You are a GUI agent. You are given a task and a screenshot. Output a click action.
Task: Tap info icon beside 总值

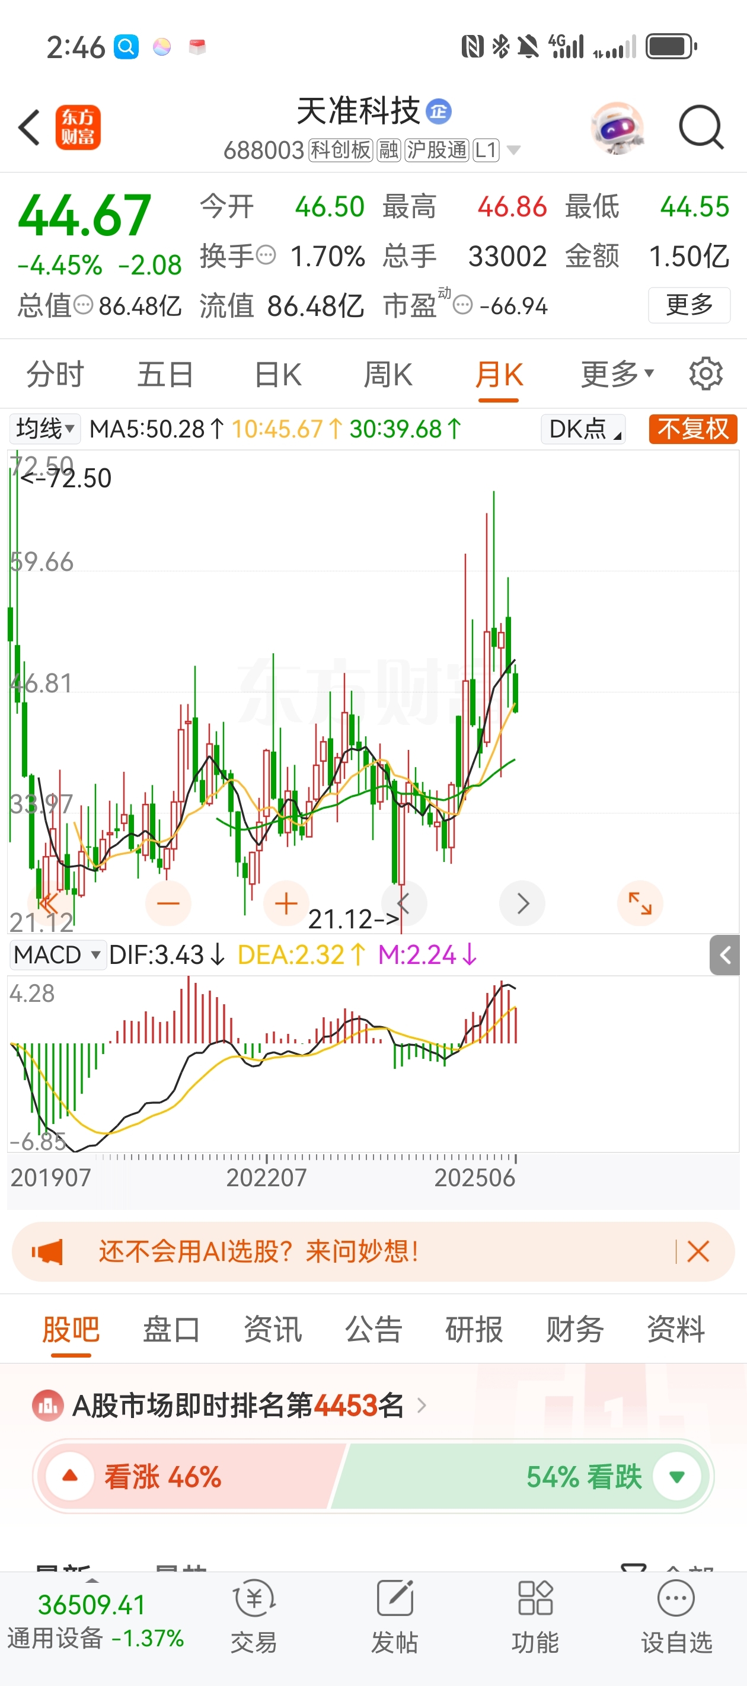coord(83,304)
